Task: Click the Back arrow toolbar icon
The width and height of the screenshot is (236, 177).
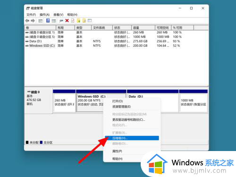Action: point(27,21)
